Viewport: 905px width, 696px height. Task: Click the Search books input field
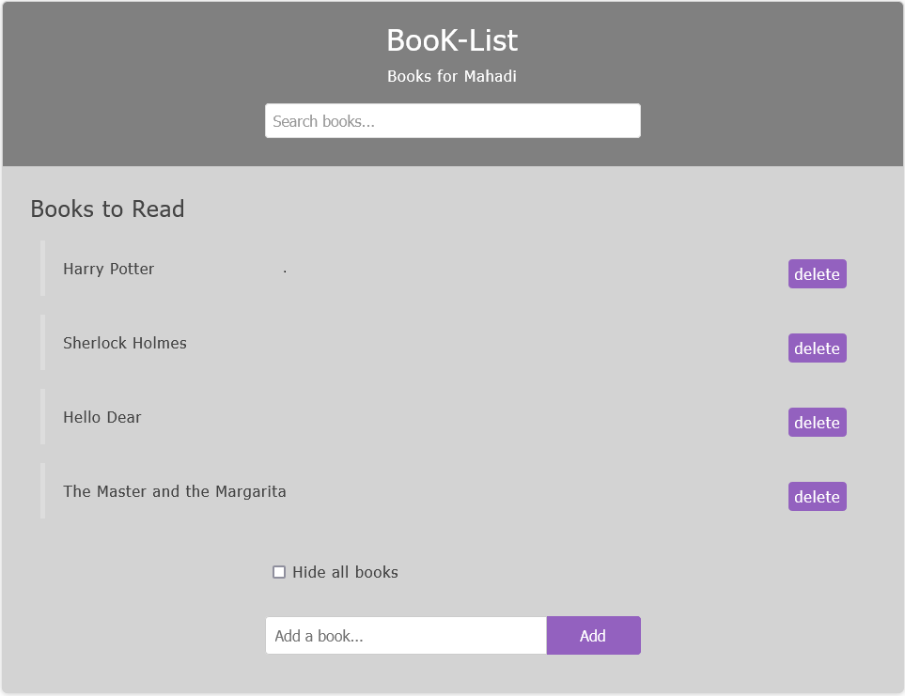tap(452, 121)
